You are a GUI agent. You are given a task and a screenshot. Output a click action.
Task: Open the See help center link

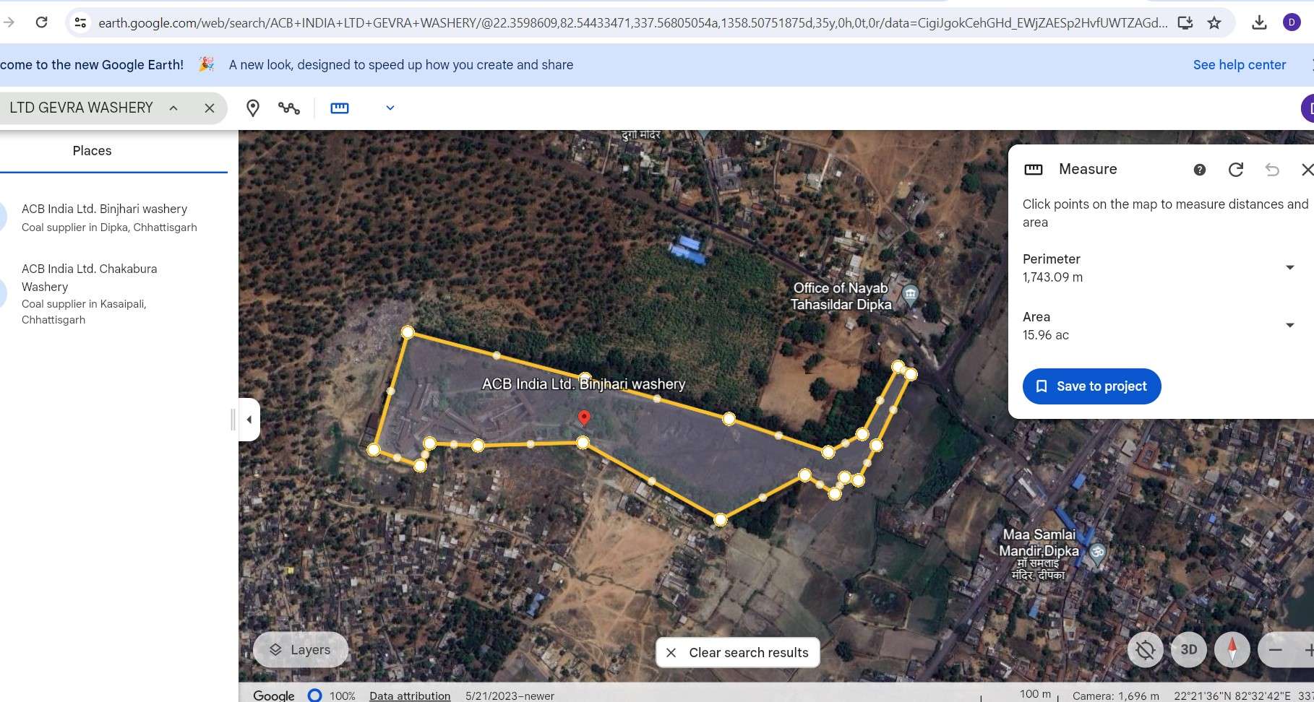click(x=1240, y=65)
